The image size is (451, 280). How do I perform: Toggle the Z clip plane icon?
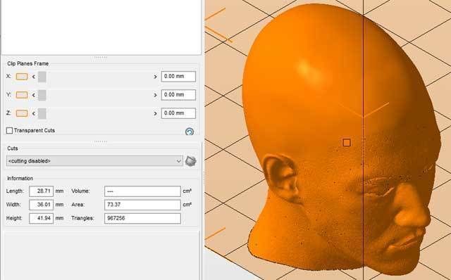(22, 113)
